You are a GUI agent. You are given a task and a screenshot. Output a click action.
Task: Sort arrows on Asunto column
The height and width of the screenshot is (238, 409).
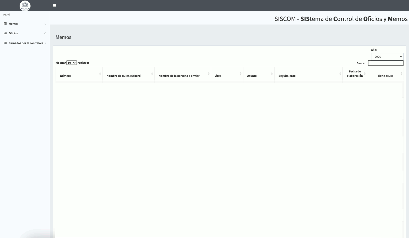click(x=272, y=74)
